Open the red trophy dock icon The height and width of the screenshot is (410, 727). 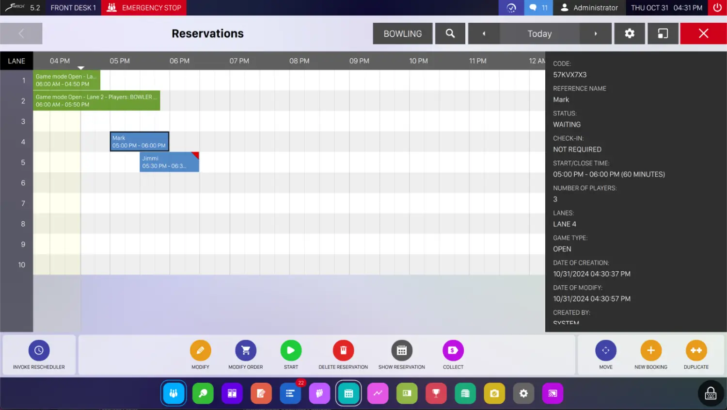tap(436, 394)
